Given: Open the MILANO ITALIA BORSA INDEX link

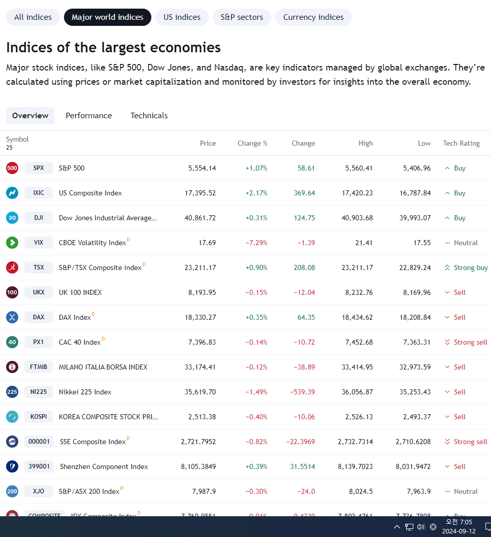Looking at the screenshot, I should (x=103, y=367).
